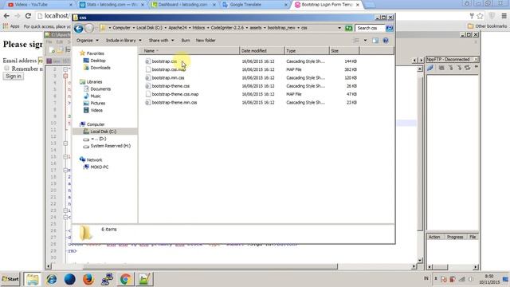The image size is (510, 287).
Task: Connect with the NppFTP connect icon
Action: pyautogui.click(x=430, y=68)
